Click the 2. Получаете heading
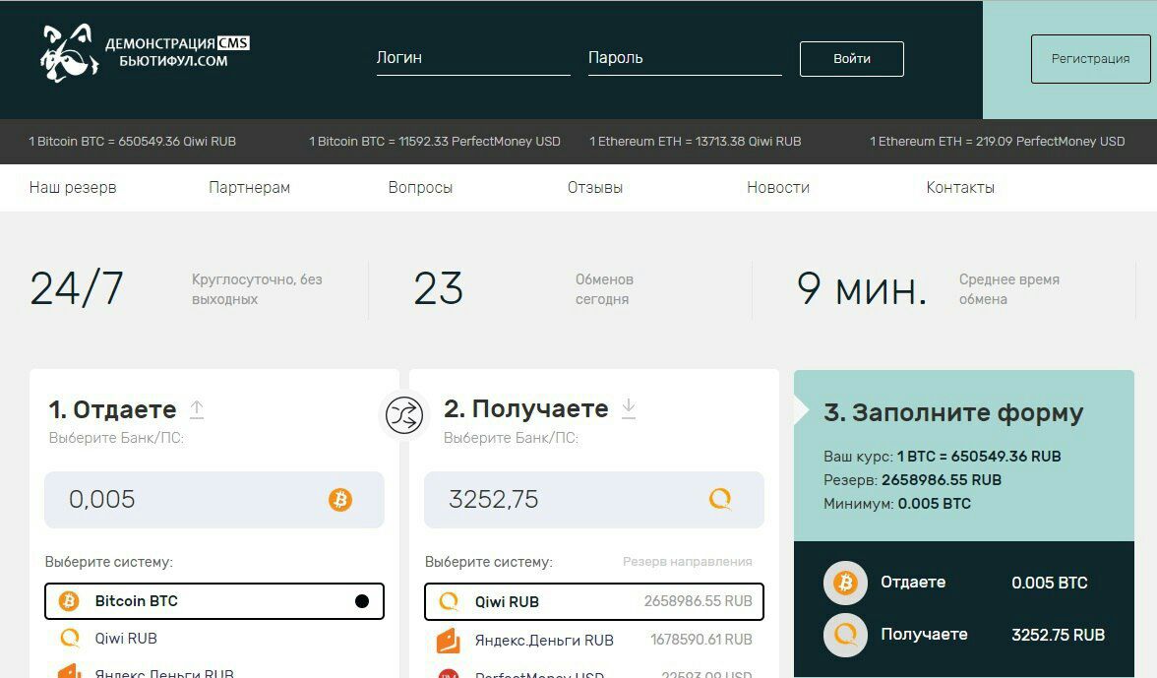Viewport: 1157px width, 678px height. pos(526,408)
